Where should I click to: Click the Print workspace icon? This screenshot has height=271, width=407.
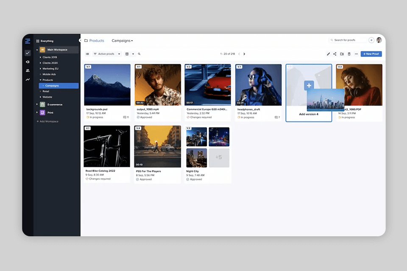click(x=42, y=113)
